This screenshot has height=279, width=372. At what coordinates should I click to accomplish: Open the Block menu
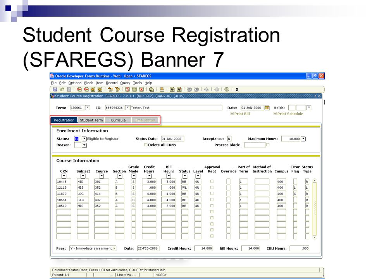point(88,83)
